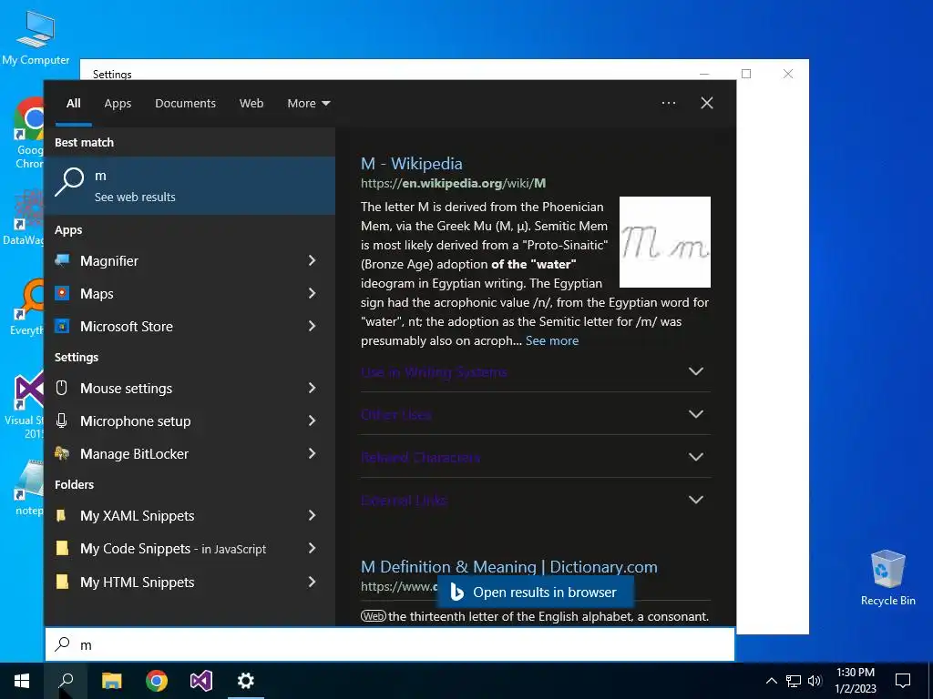Open the Magnifier app icon
Image resolution: width=933 pixels, height=699 pixels.
[62, 260]
